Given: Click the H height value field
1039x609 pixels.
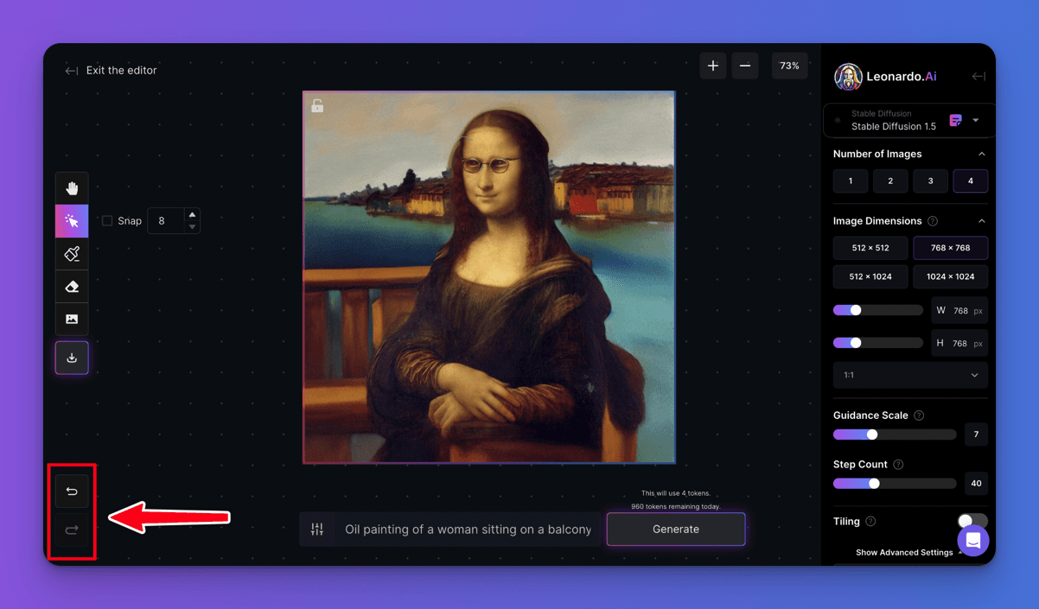Looking at the screenshot, I should (x=959, y=343).
